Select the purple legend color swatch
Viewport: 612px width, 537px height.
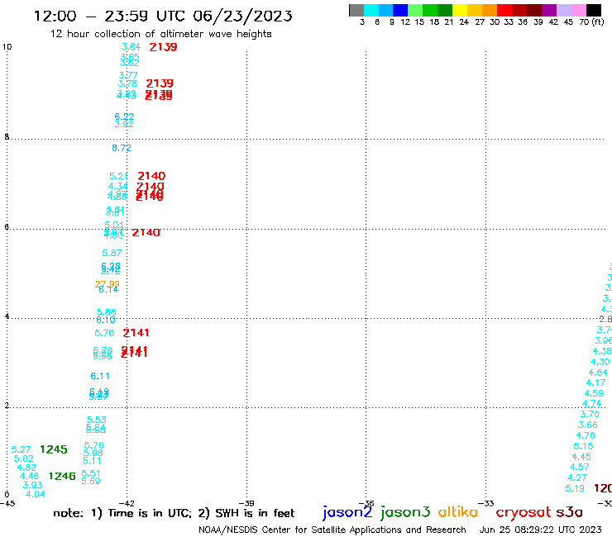549,10
